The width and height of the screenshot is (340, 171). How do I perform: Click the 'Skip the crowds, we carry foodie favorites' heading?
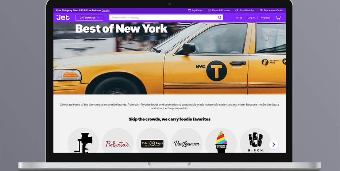point(169,119)
